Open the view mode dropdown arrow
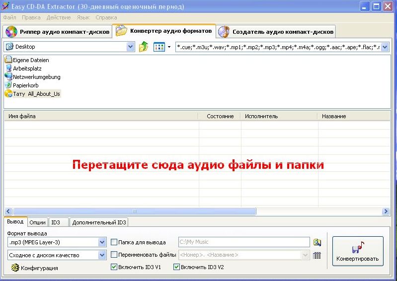 [x=169, y=47]
